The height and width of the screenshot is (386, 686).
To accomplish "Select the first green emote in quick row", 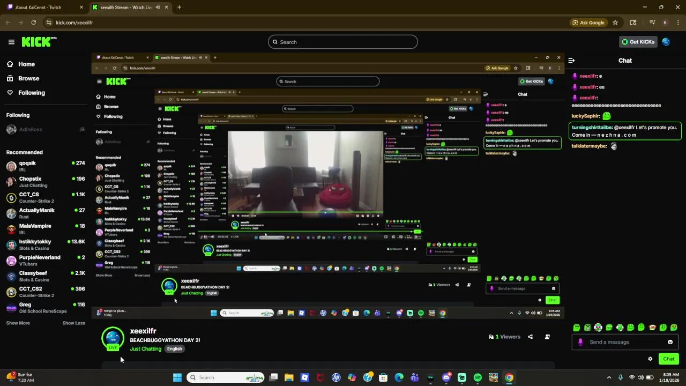I will pyautogui.click(x=576, y=328).
